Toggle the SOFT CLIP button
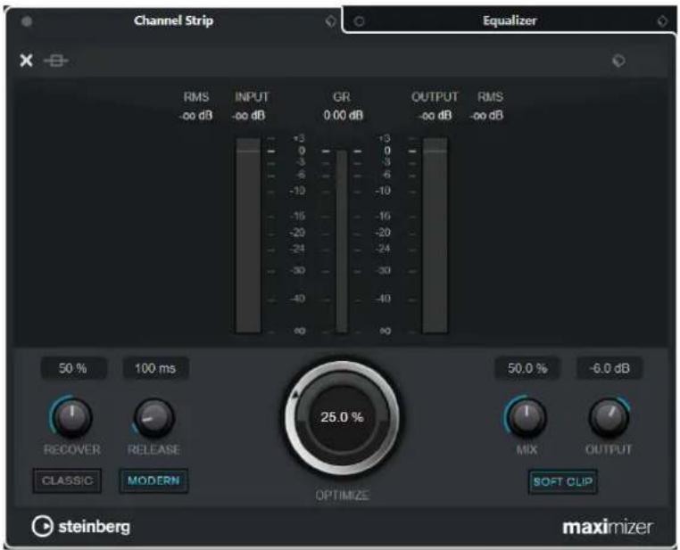The image size is (680, 550). 562,481
